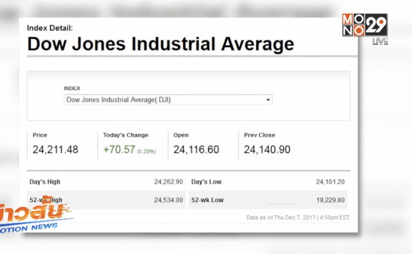The image size is (412, 254).
Task: Click the green +70.57 change value
Action: pyautogui.click(x=119, y=149)
